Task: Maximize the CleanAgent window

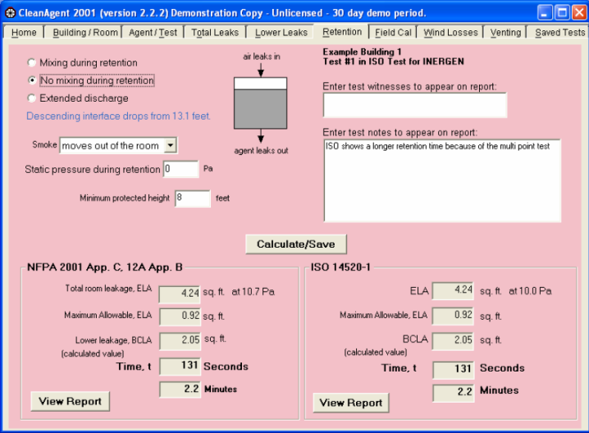Action: coord(562,13)
